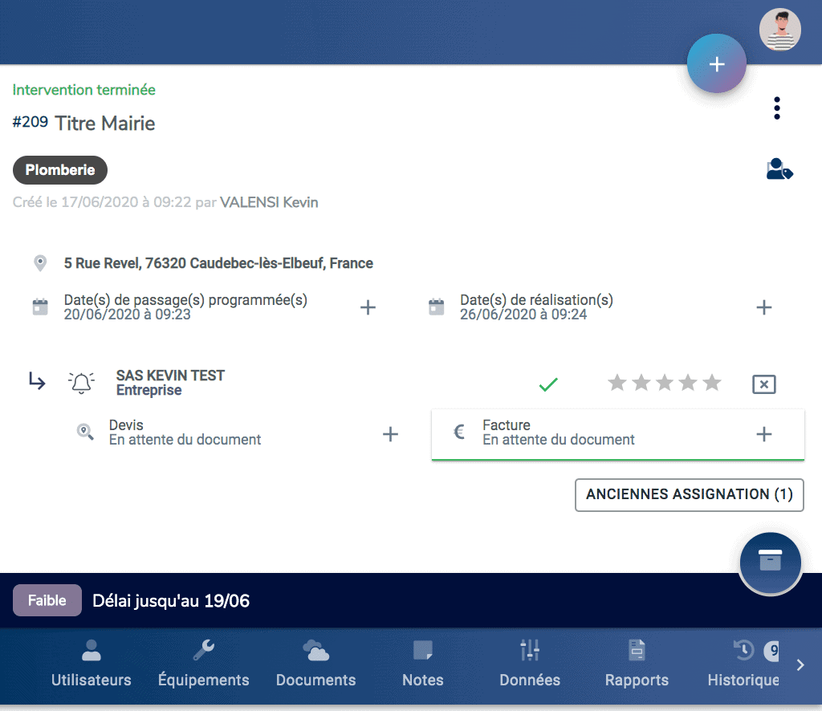The width and height of the screenshot is (822, 711).
Task: Select the Plomberie category tag
Action: [x=60, y=170]
